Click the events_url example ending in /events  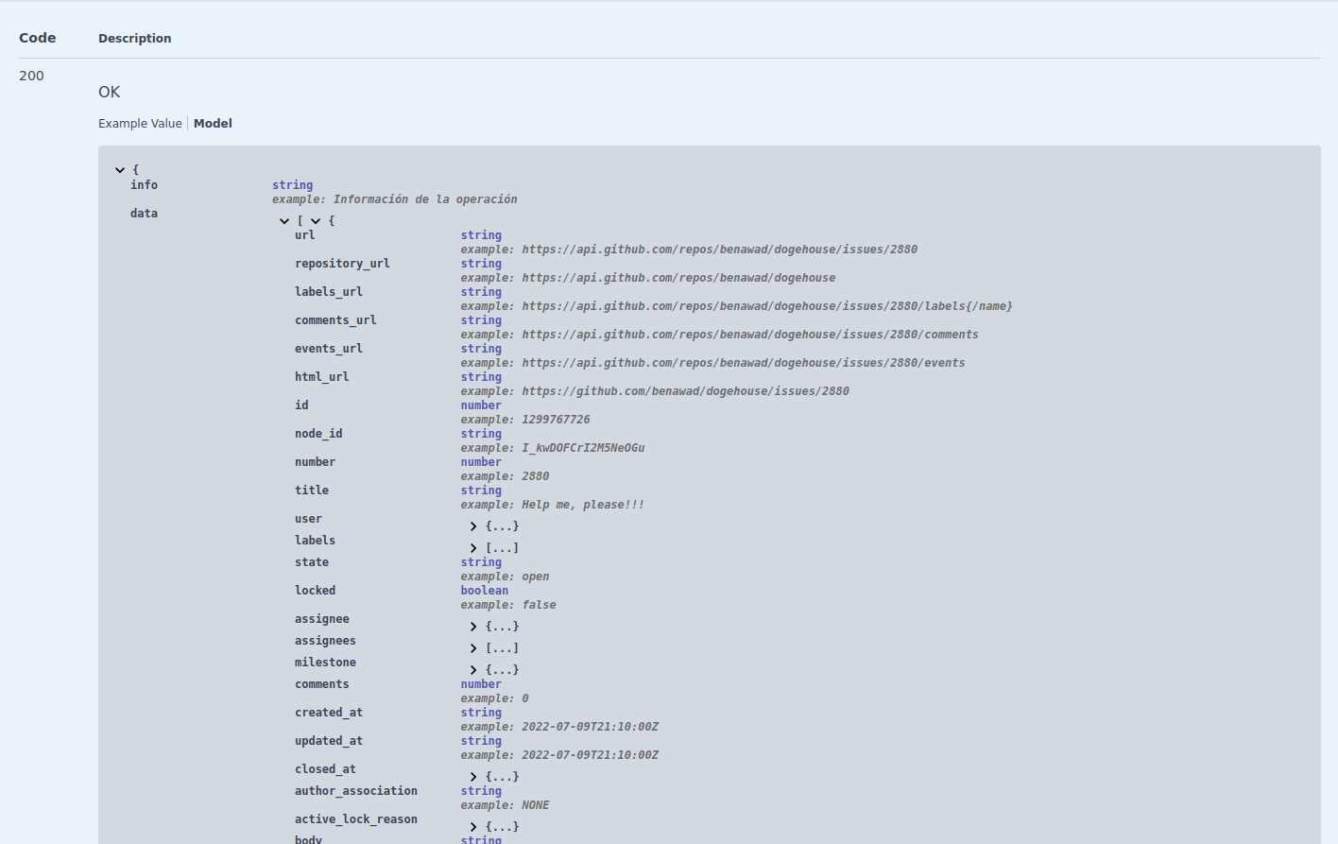click(x=744, y=363)
